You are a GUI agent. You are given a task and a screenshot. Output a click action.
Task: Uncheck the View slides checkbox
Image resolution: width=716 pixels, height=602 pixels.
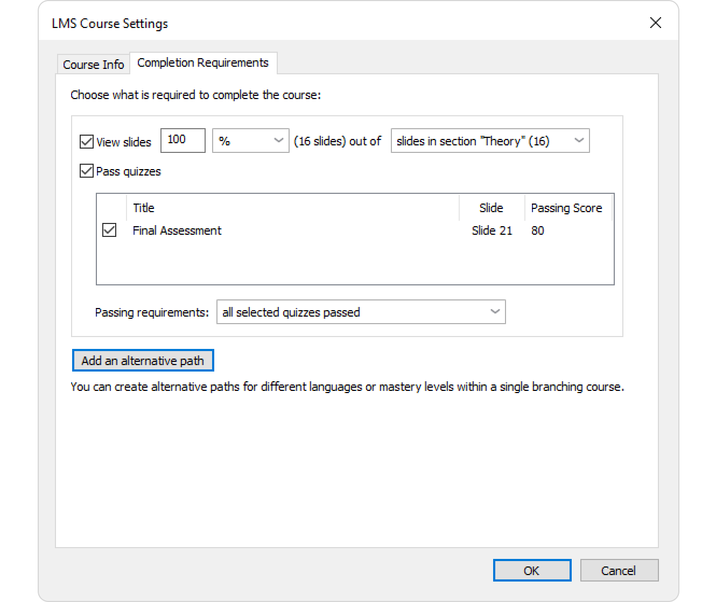[x=87, y=142]
